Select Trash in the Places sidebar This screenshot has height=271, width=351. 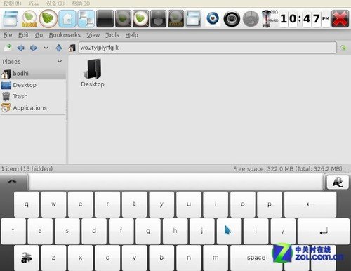(20, 96)
